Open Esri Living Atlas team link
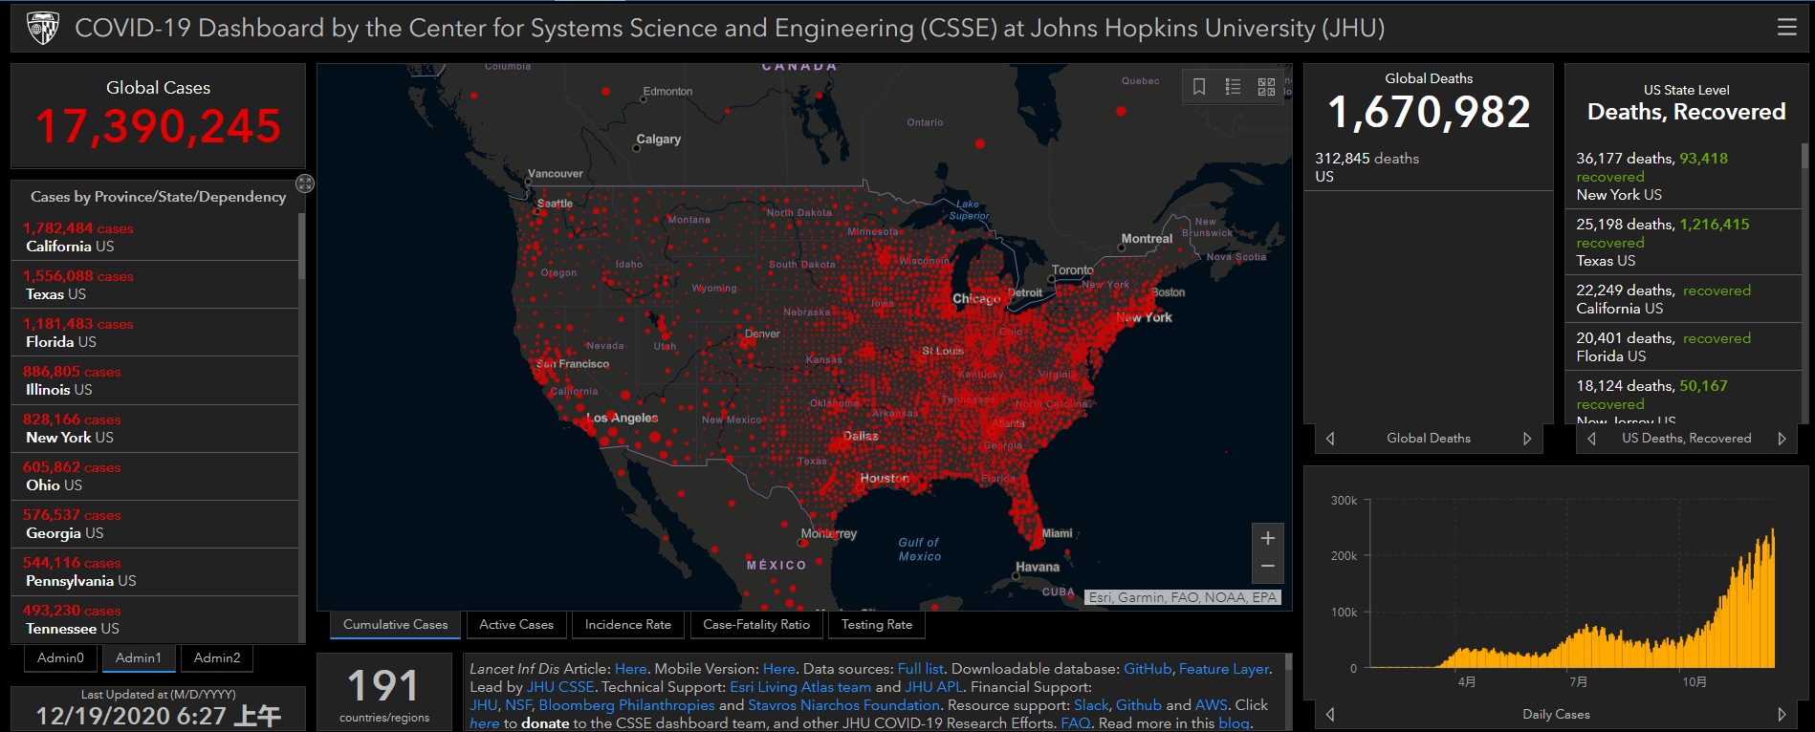 800,687
